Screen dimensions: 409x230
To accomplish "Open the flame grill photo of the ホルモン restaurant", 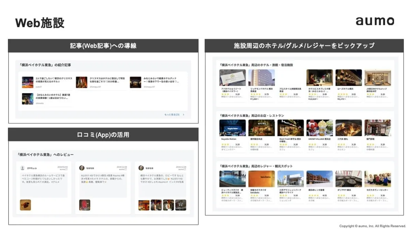I will (349, 128).
